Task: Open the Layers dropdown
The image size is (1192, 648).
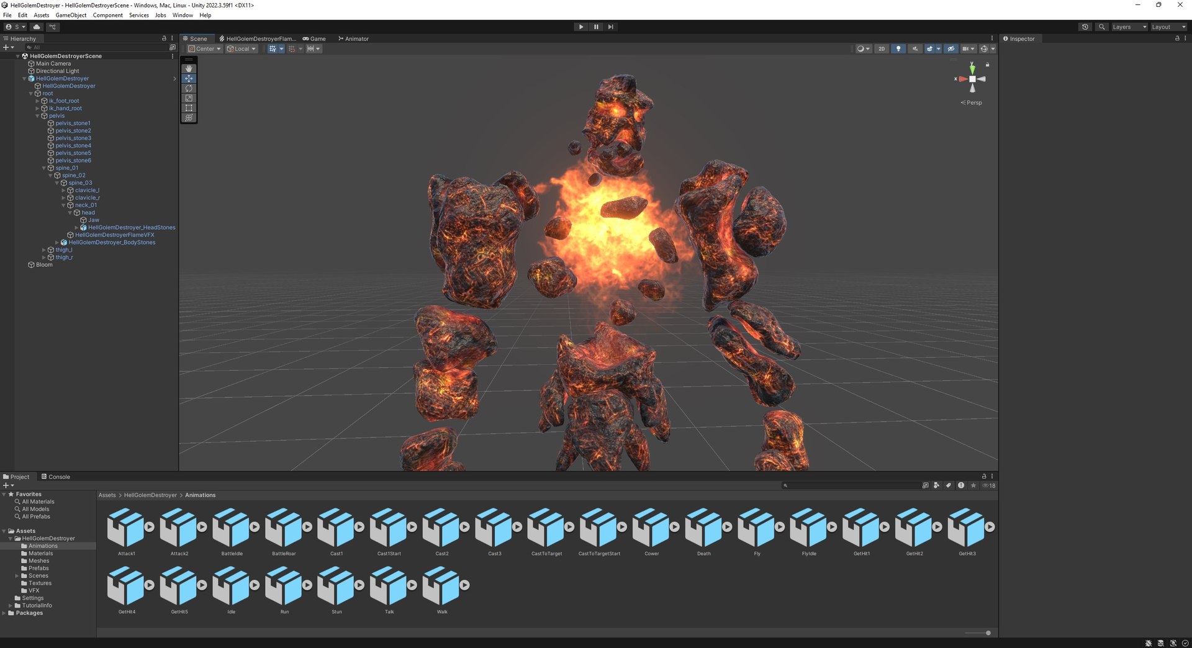Action: (1129, 27)
